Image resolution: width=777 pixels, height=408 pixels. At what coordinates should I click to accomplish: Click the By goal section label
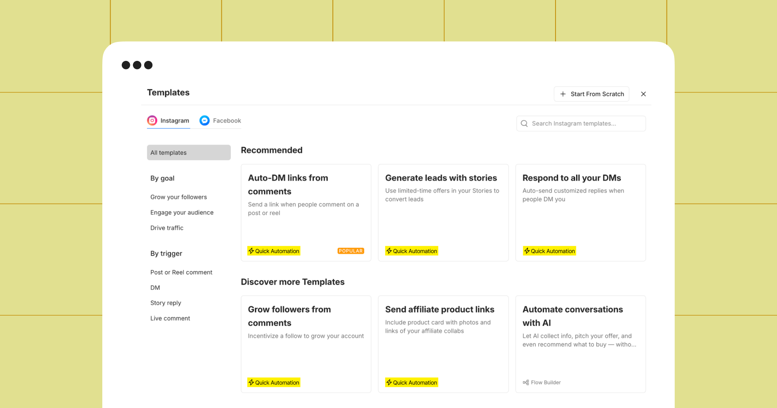pos(162,178)
